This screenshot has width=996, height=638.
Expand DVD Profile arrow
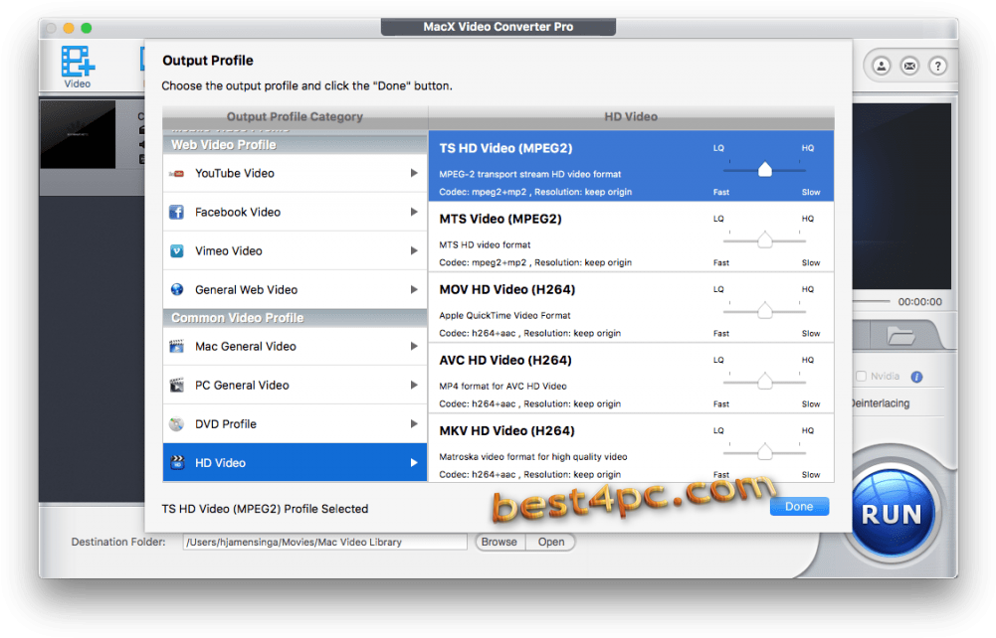pos(414,423)
